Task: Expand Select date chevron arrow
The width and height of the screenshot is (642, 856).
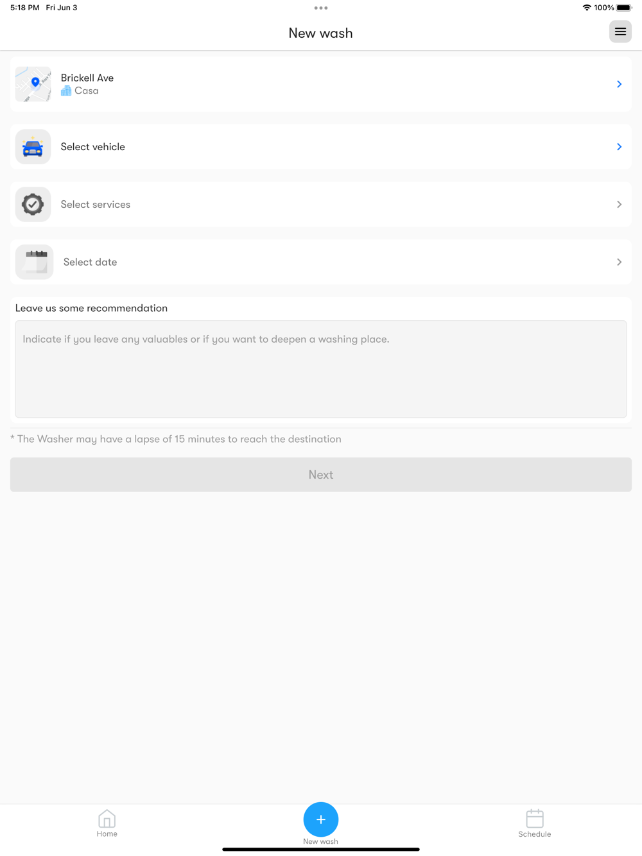Action: pos(619,262)
